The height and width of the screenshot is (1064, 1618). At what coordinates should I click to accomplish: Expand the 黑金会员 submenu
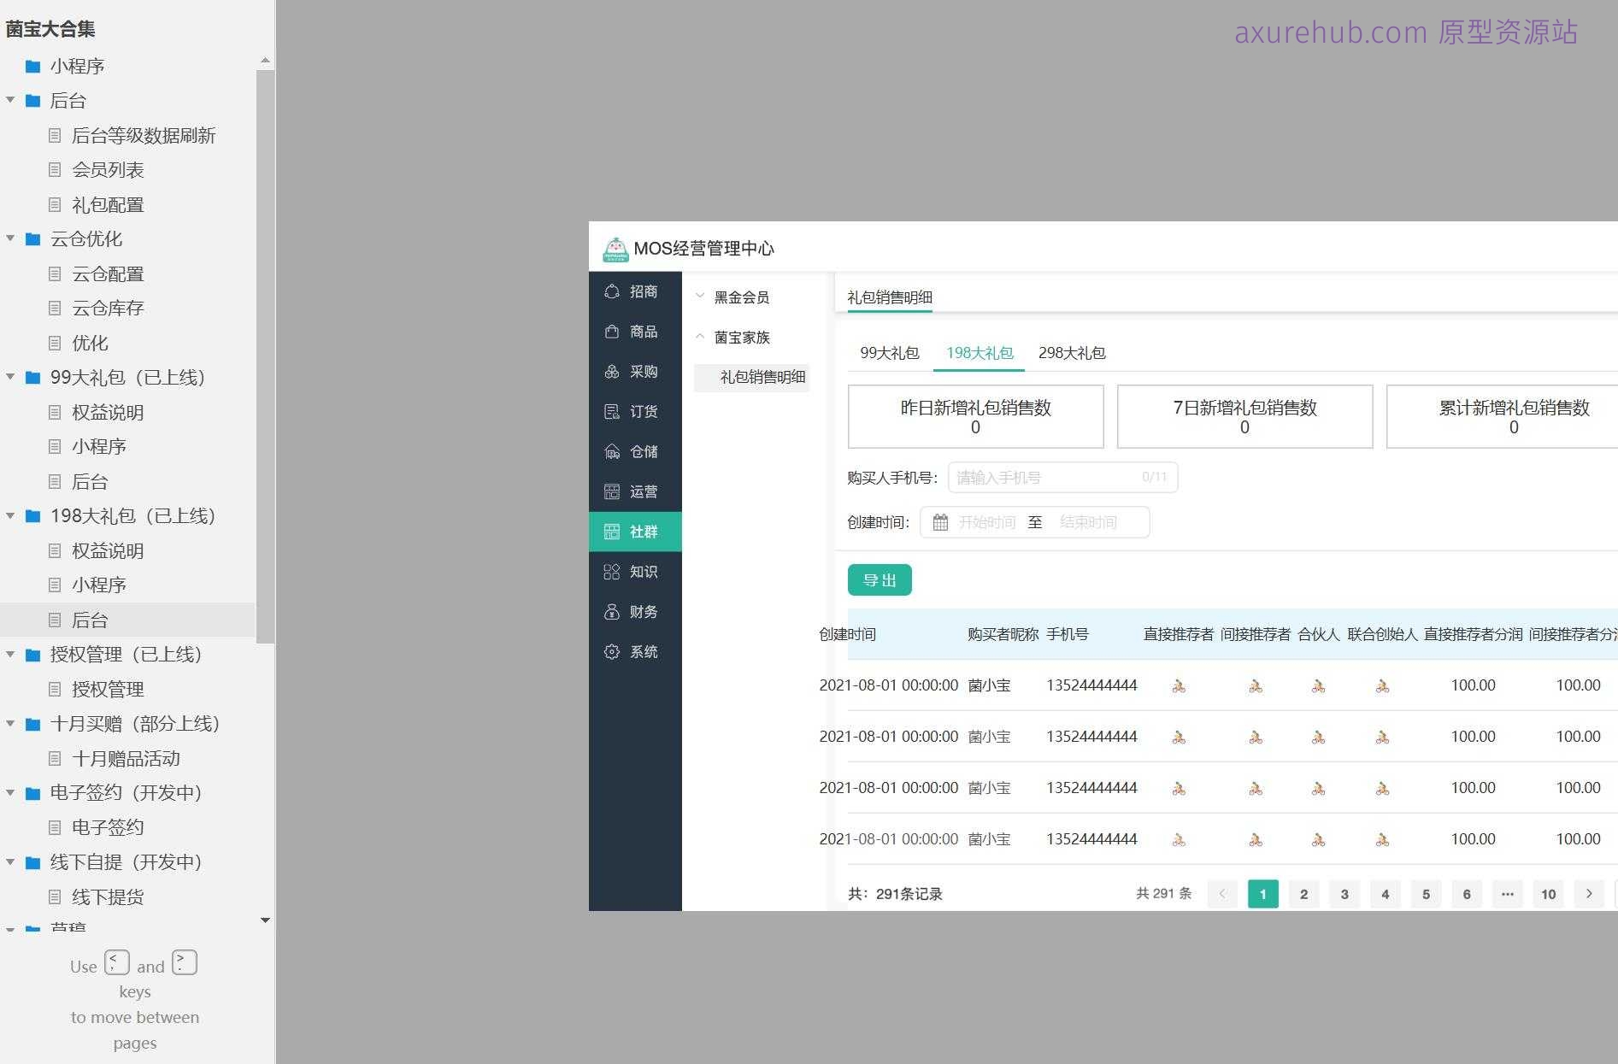[x=700, y=297]
